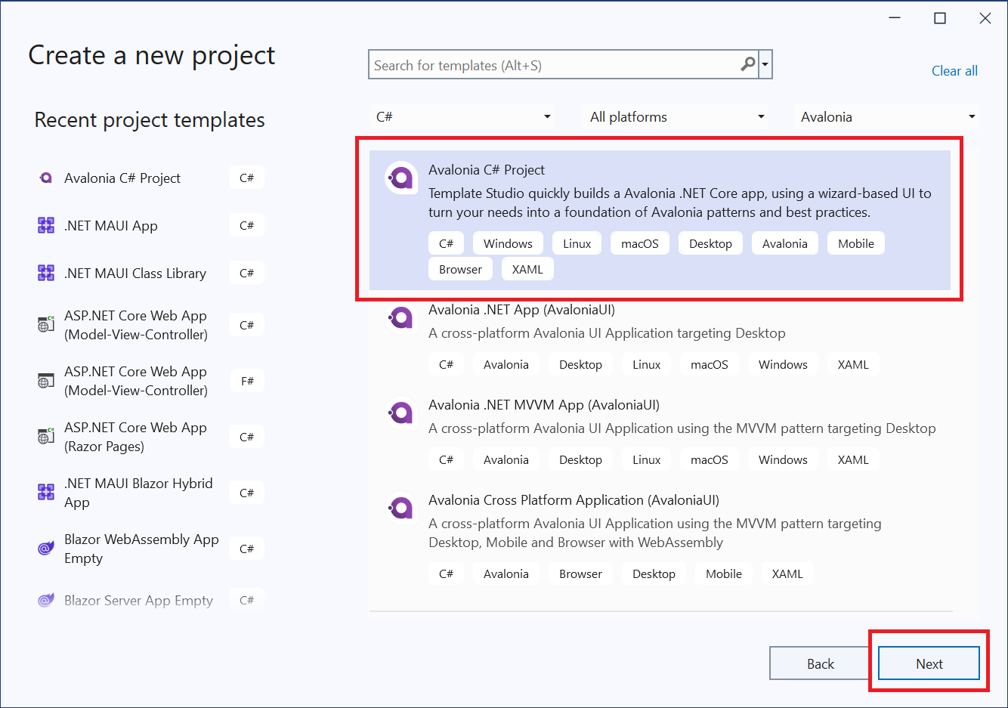Click the Clear all link
The width and height of the screenshot is (1008, 708).
tap(954, 71)
